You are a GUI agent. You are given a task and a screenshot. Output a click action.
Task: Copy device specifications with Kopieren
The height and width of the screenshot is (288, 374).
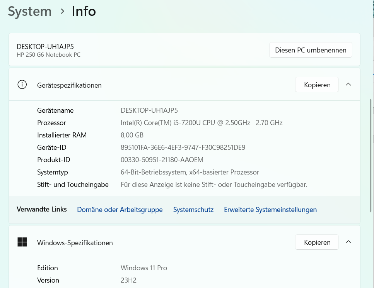[x=317, y=85]
